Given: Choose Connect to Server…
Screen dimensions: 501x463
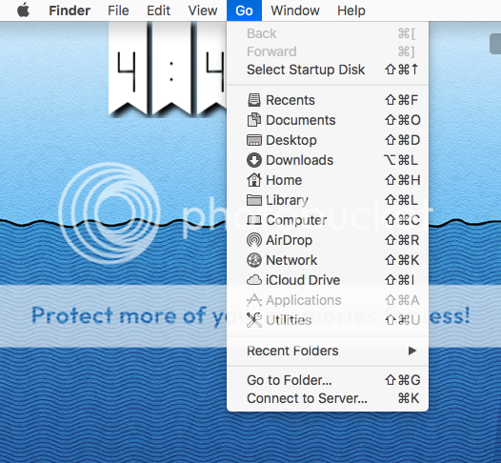Looking at the screenshot, I should [x=328, y=398].
